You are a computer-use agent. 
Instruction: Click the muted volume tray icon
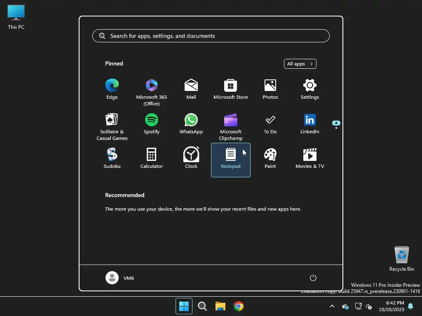pos(369,306)
